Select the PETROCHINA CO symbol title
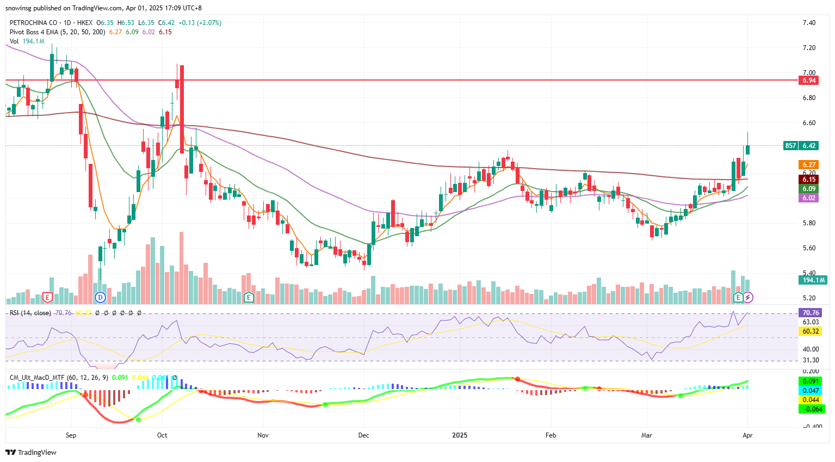 (33, 23)
